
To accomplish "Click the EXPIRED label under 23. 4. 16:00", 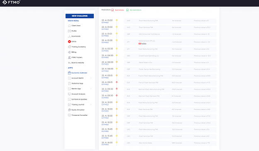I will [105, 144].
